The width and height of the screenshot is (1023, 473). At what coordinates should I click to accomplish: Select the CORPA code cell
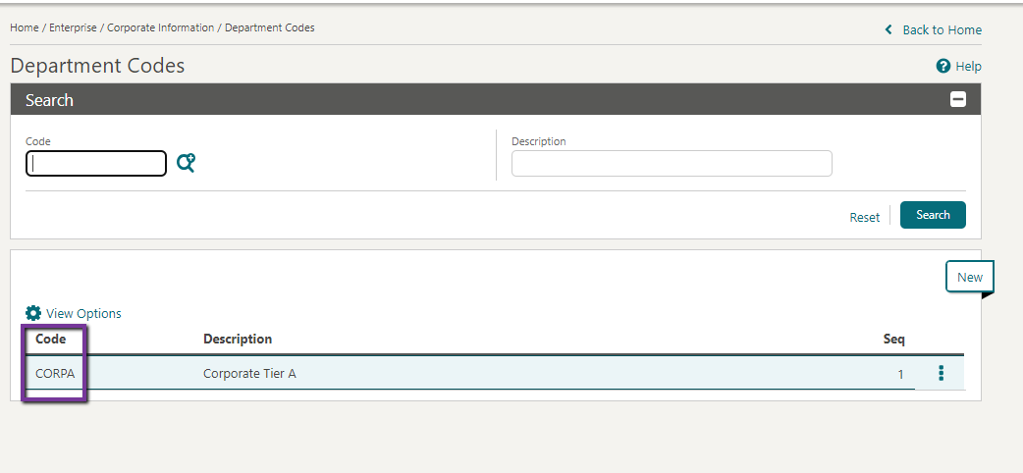click(55, 374)
